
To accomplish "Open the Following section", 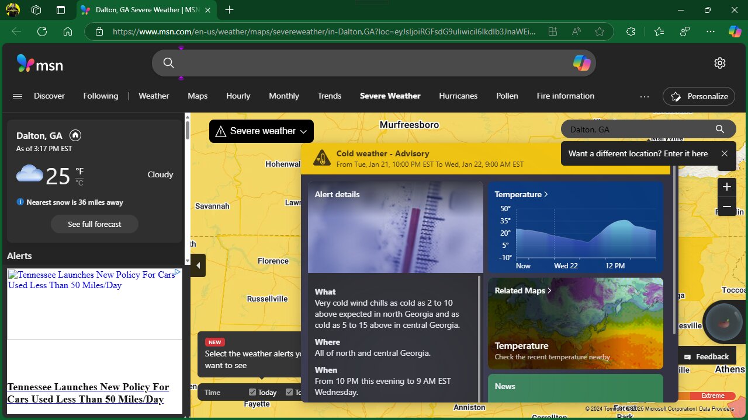I will tap(101, 96).
